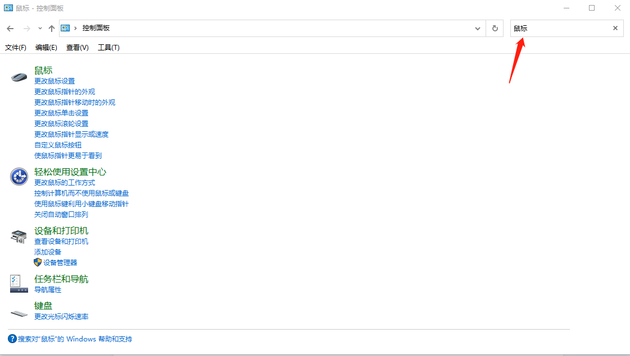Screen dimensions: 630x356
Task: Open the 编辑(E) menu
Action: click(x=46, y=47)
